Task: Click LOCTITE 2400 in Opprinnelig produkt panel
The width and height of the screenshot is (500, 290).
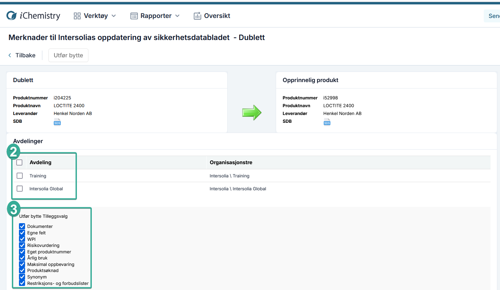Action: pyautogui.click(x=339, y=105)
